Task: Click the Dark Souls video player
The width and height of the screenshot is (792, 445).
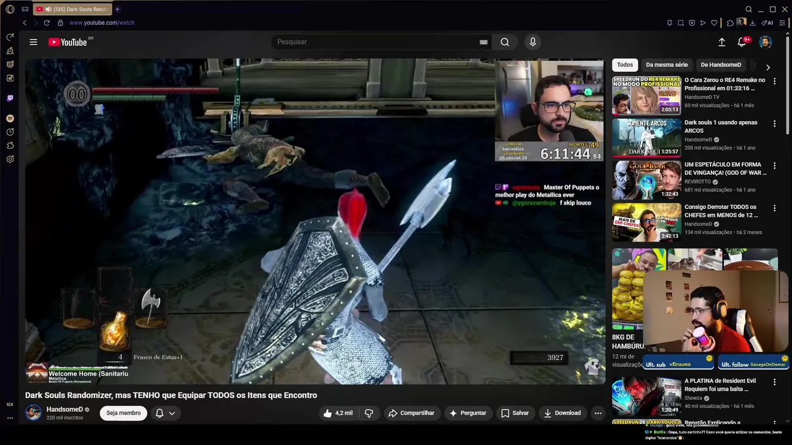Action: [x=314, y=221]
